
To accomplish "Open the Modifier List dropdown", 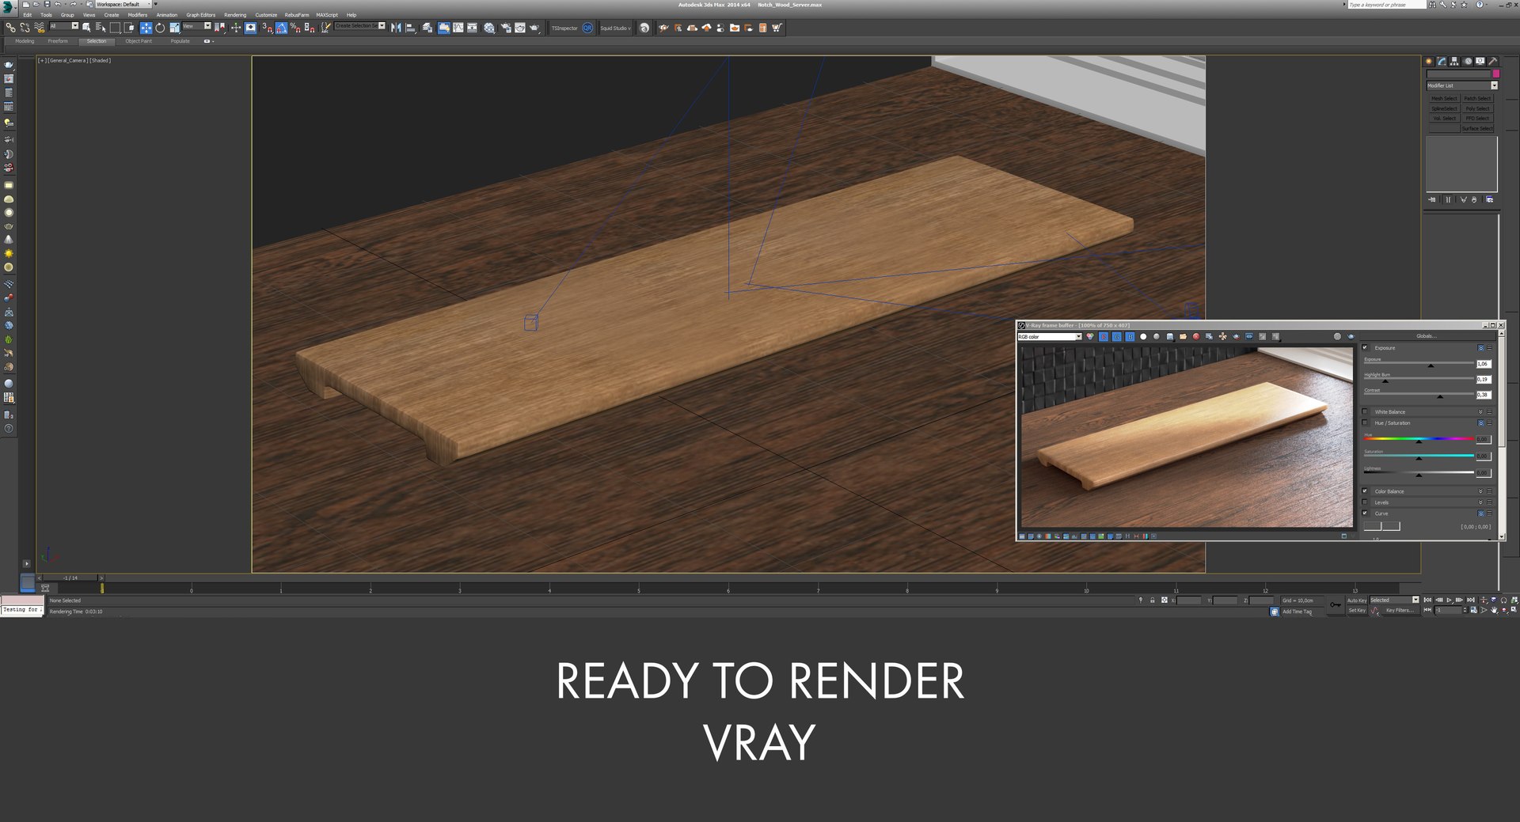I will click(1462, 85).
